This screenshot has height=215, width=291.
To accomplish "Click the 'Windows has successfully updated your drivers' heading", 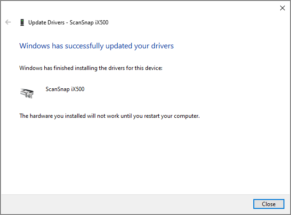I will point(97,46).
